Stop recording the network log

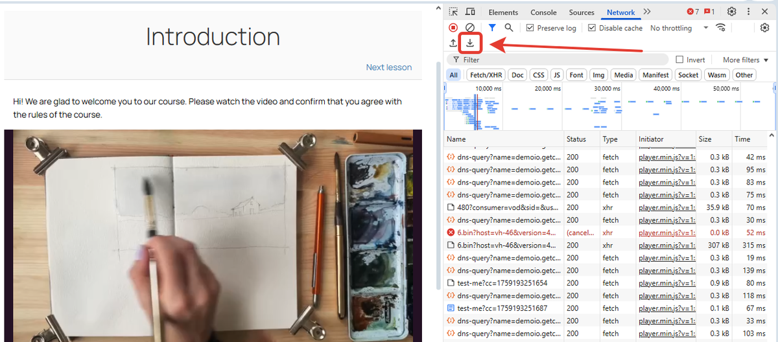click(453, 28)
